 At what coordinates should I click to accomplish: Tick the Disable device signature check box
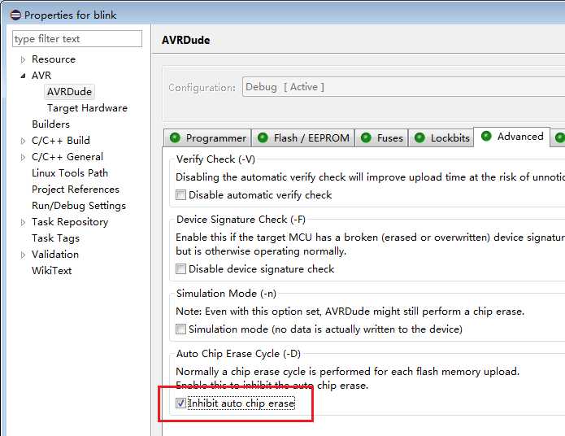(x=181, y=268)
